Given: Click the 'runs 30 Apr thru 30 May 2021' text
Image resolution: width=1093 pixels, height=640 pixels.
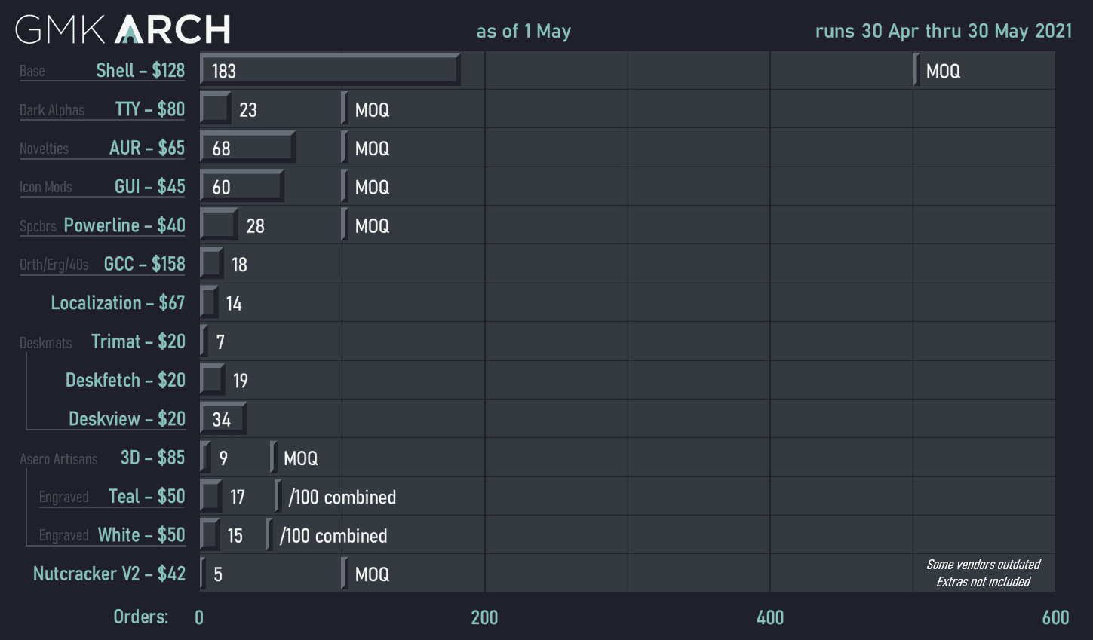Looking at the screenshot, I should coord(943,31).
